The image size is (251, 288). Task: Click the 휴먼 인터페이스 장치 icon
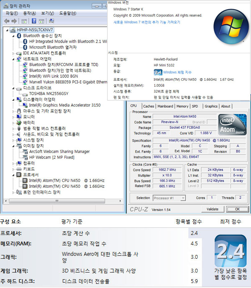pyautogui.click(x=19, y=192)
